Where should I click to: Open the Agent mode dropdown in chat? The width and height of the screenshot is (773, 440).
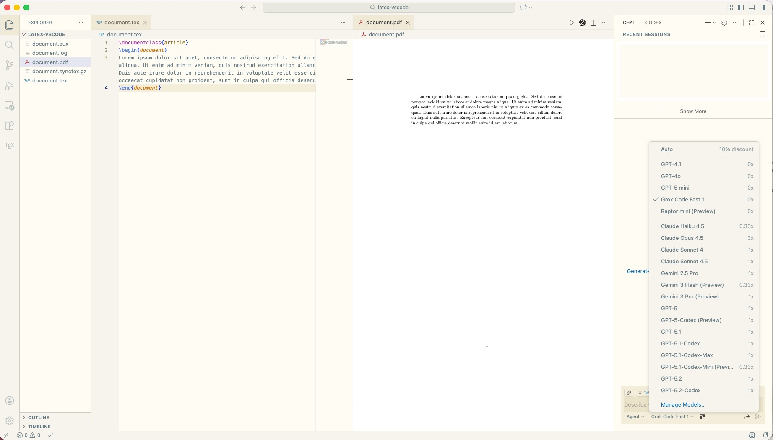(635, 417)
